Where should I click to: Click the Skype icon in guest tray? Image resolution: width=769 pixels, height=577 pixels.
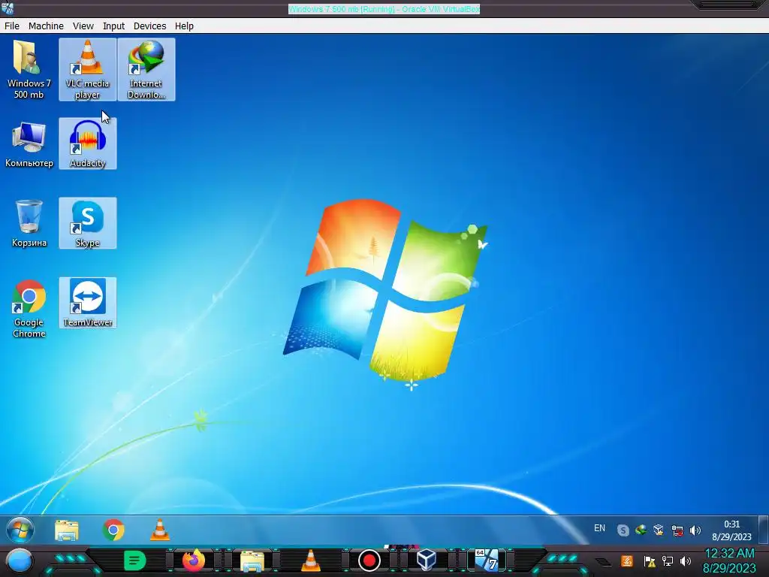[x=623, y=530]
